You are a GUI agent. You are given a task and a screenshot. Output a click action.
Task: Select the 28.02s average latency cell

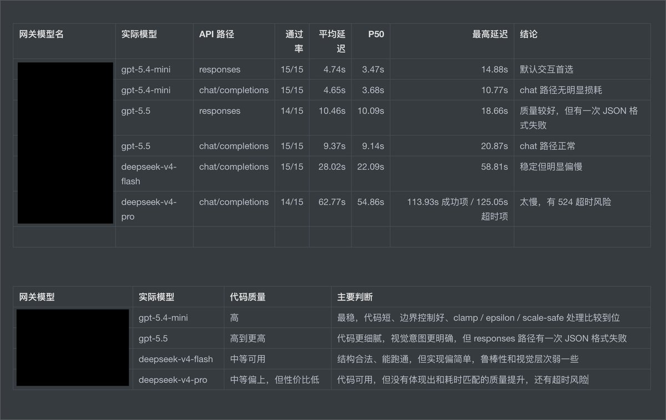point(332,166)
